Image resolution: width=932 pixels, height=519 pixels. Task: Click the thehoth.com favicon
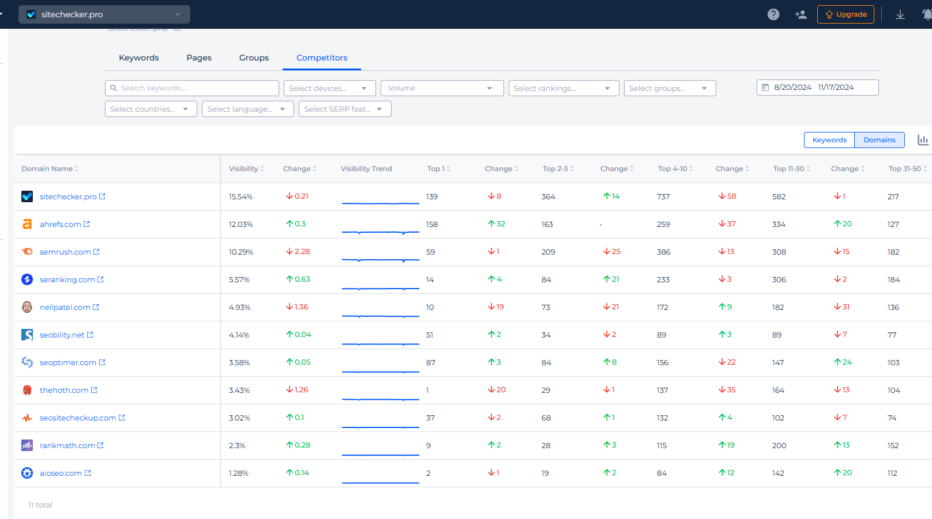point(27,390)
